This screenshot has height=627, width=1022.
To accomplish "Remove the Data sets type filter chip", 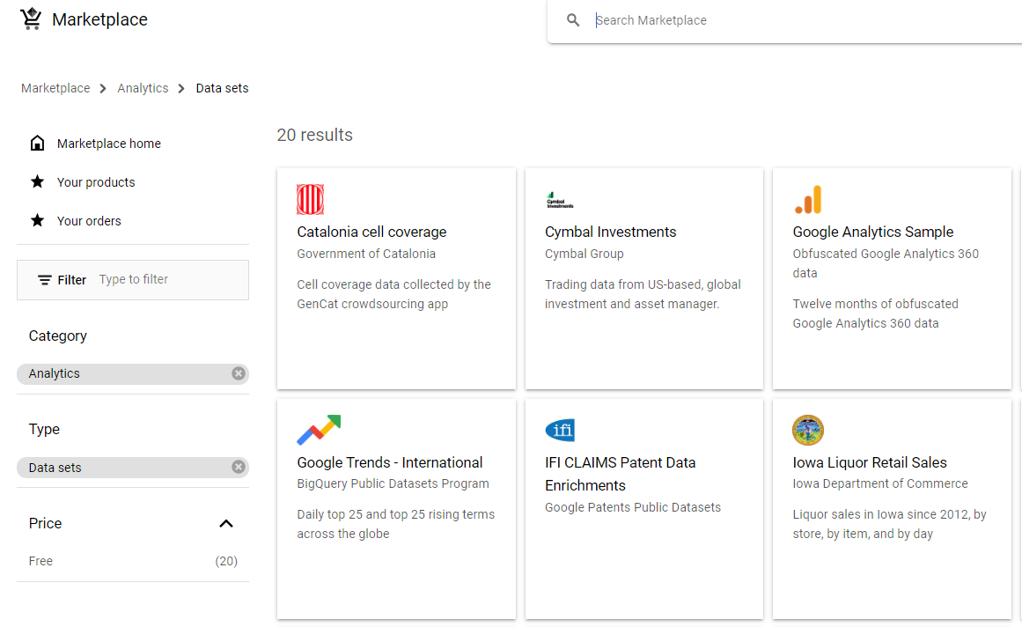I will click(238, 467).
